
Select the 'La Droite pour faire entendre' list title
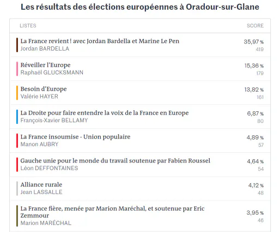pyautogui.click(x=105, y=113)
